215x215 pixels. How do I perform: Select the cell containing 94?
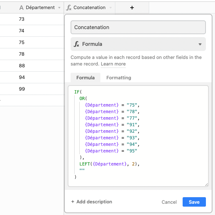coord(32,77)
